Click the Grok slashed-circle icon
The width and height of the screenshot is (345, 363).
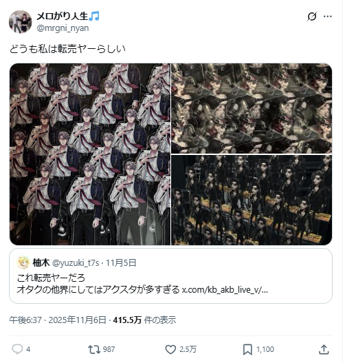pos(312,17)
